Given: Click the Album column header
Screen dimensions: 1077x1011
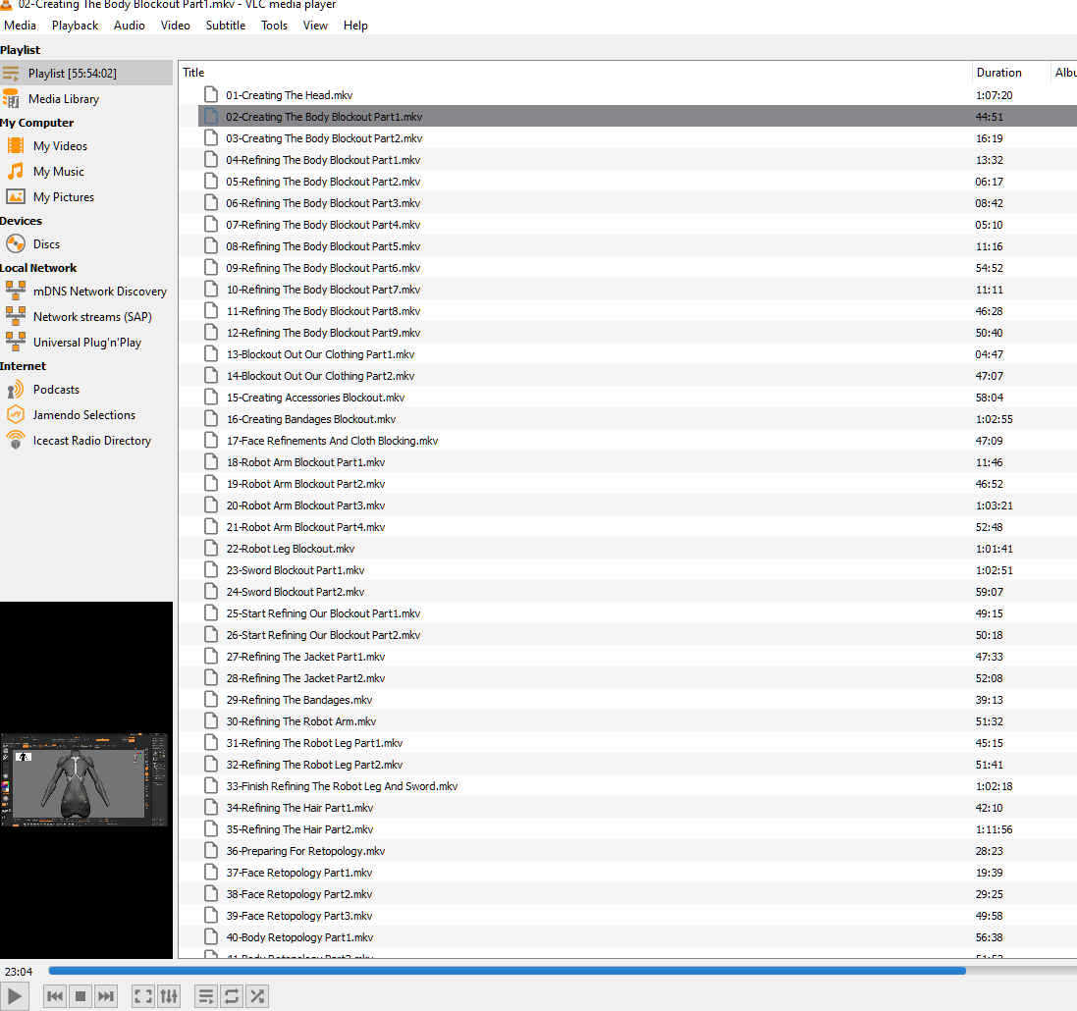Looking at the screenshot, I should click(1064, 72).
